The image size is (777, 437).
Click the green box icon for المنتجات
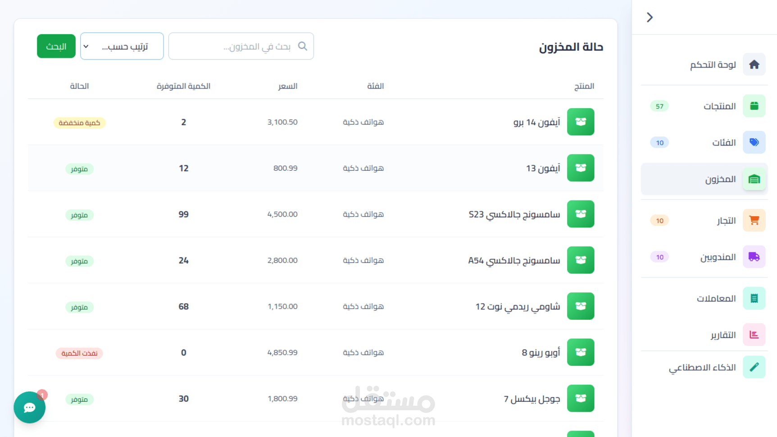point(754,106)
